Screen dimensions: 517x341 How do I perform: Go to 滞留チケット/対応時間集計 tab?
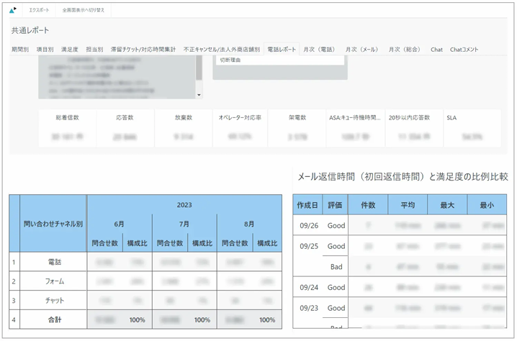pyautogui.click(x=143, y=50)
